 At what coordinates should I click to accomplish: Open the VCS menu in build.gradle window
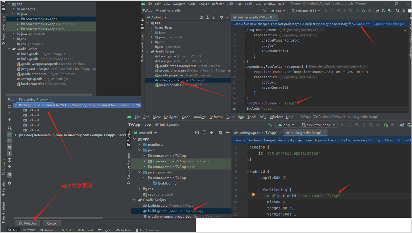coord(263,117)
